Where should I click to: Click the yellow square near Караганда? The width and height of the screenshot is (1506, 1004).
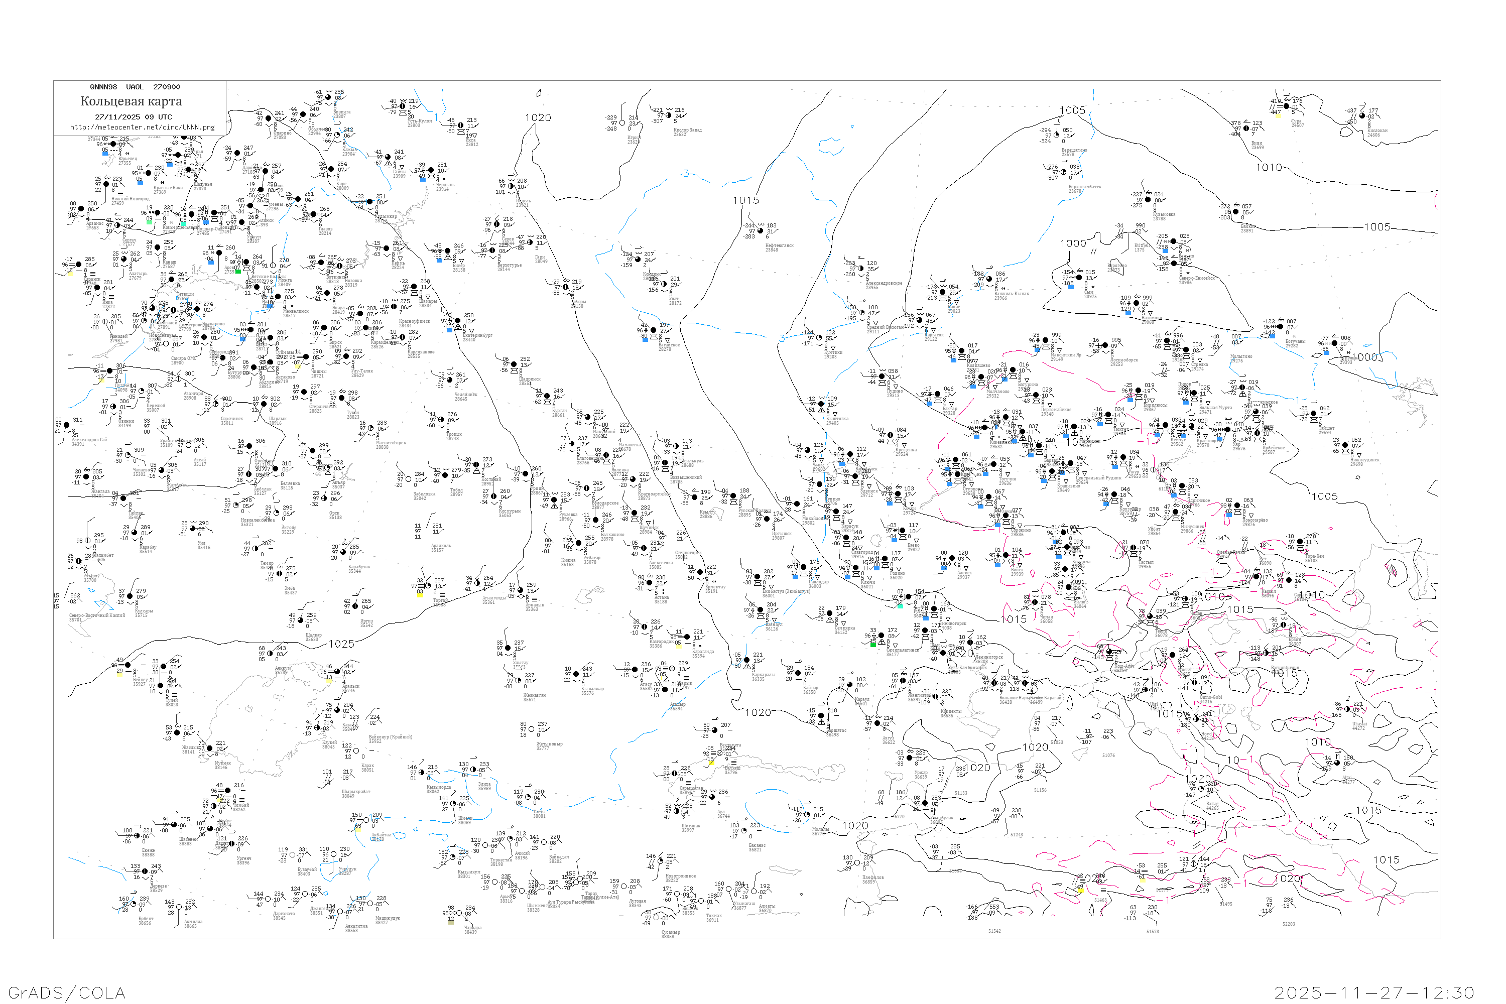pos(679,647)
